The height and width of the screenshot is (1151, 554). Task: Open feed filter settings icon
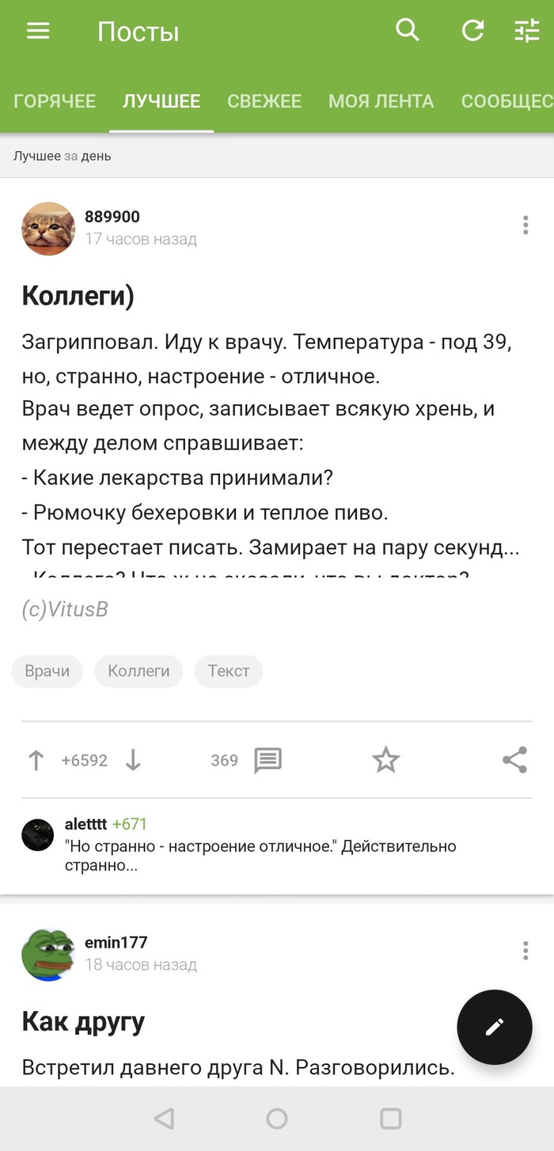click(526, 31)
